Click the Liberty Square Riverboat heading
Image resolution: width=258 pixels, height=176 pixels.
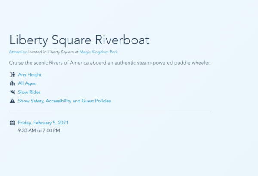79,40
